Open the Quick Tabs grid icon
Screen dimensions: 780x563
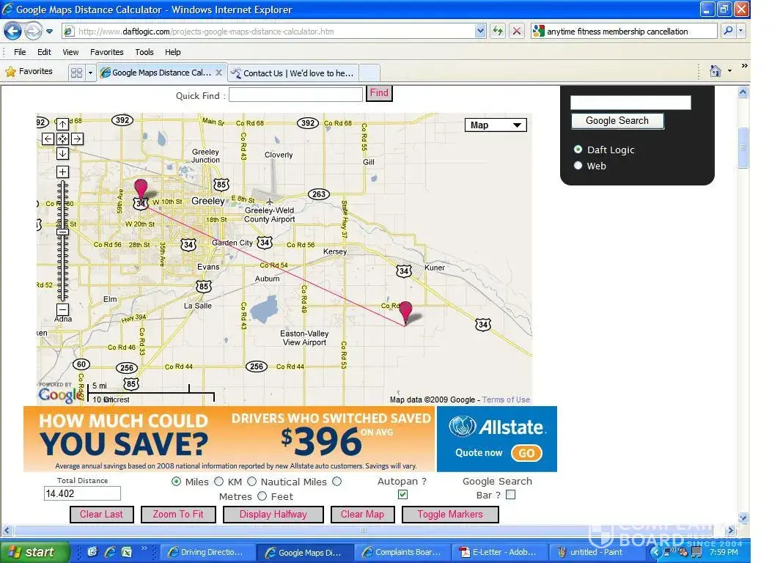coord(76,73)
